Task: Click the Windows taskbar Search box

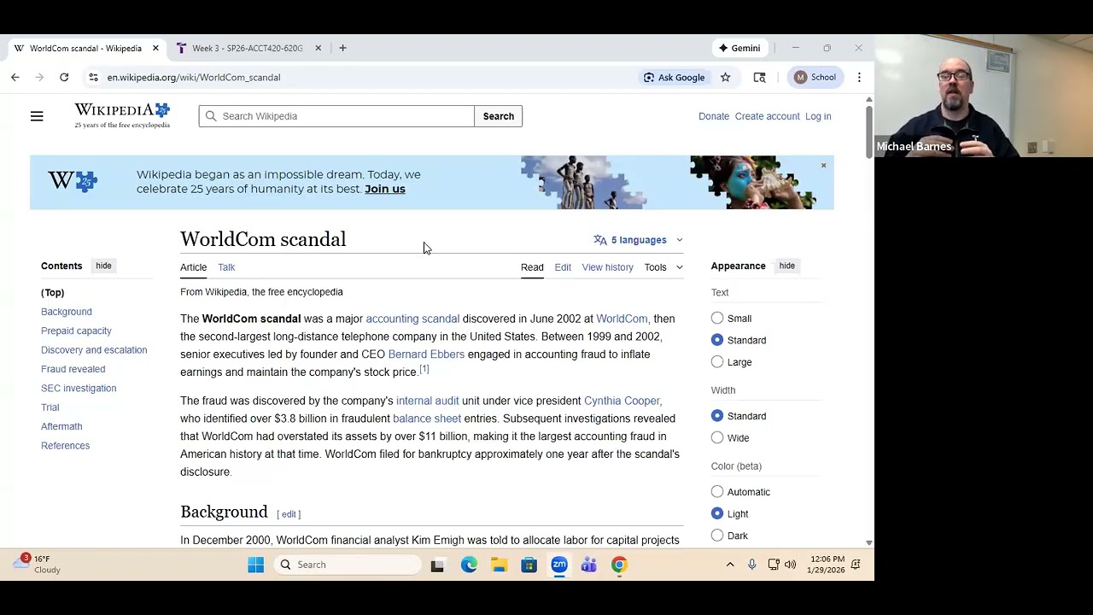Action: tap(348, 565)
